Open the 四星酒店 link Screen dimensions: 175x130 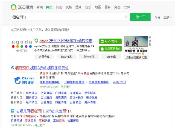pos(61,102)
